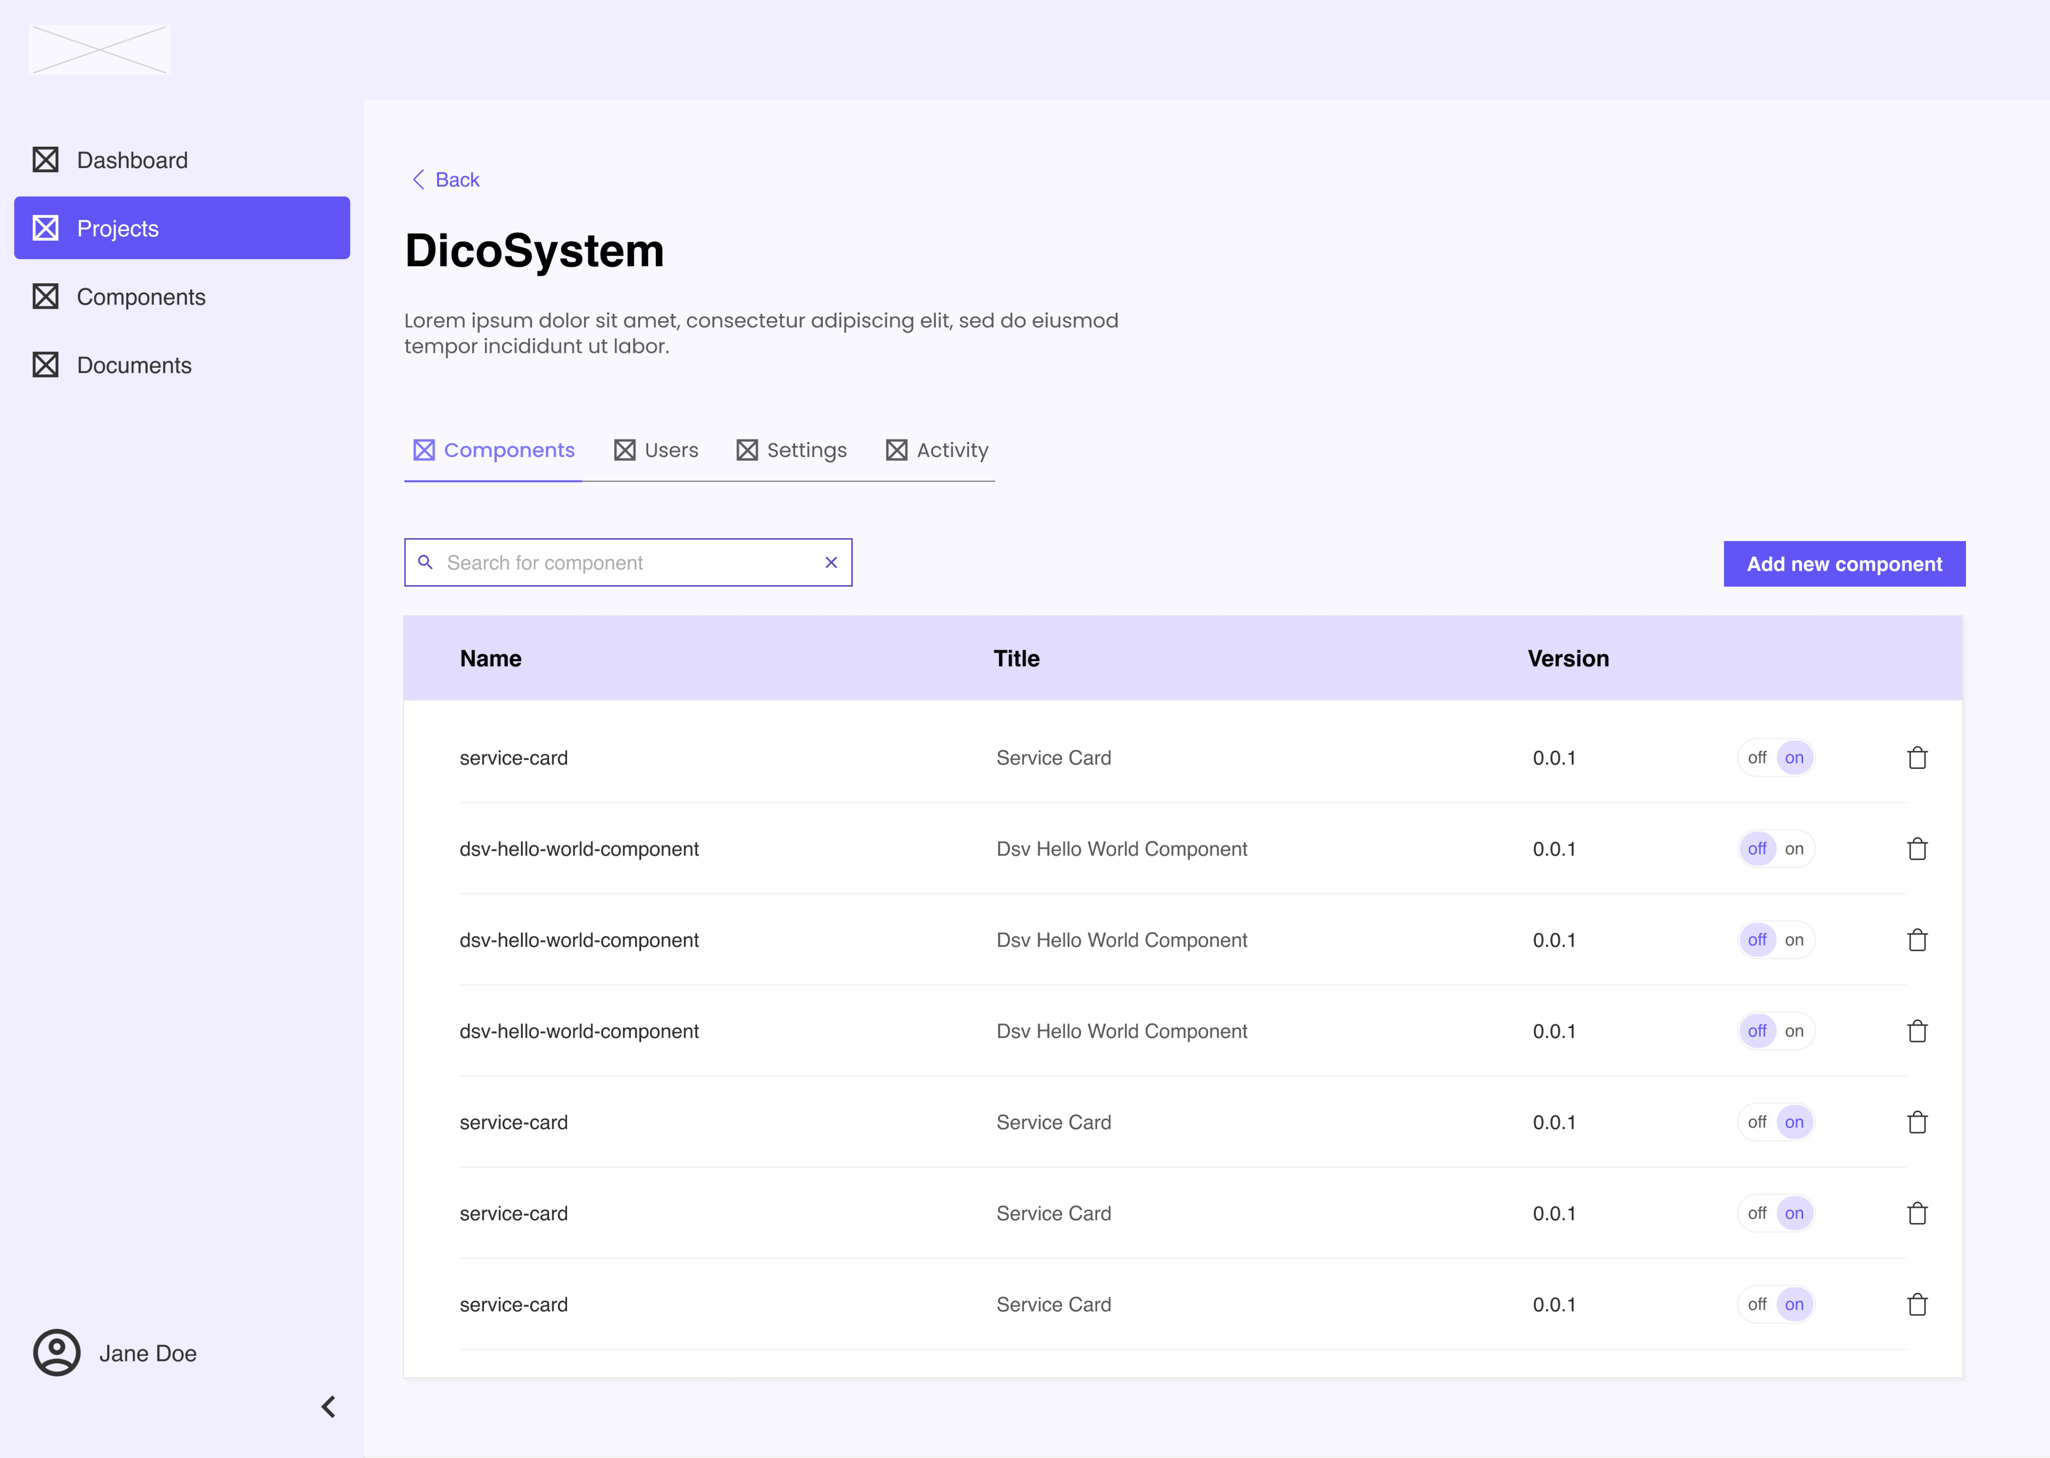Clear the component search with the X icon
Image resolution: width=2050 pixels, height=1458 pixels.
coord(831,562)
